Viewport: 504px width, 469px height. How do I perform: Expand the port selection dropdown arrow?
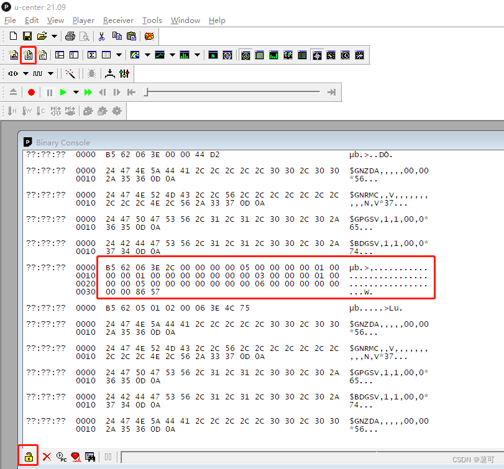coord(25,73)
